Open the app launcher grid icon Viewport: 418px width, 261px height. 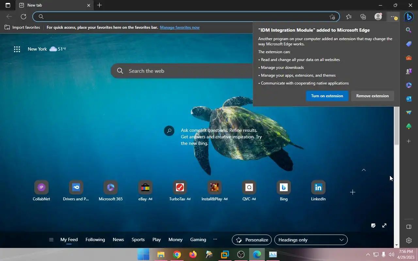(17, 49)
